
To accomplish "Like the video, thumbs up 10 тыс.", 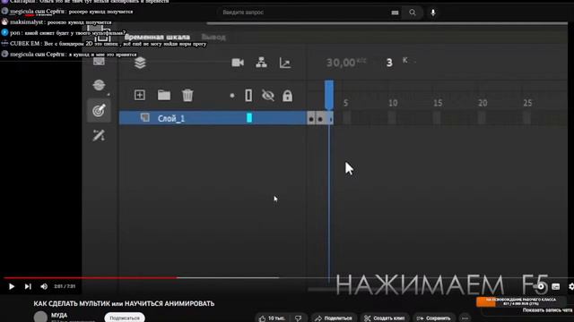I will [x=272, y=318].
